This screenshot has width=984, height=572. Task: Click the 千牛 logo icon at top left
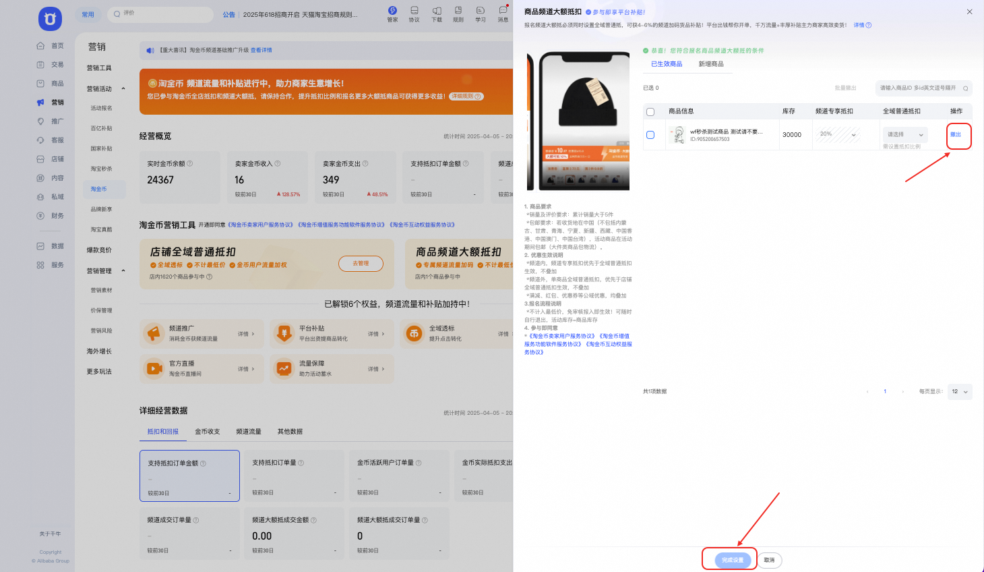50,19
